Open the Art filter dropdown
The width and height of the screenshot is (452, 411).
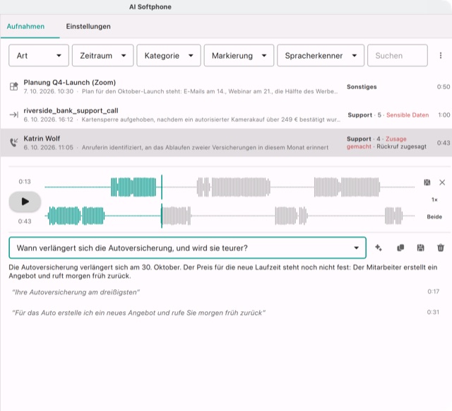(39, 55)
